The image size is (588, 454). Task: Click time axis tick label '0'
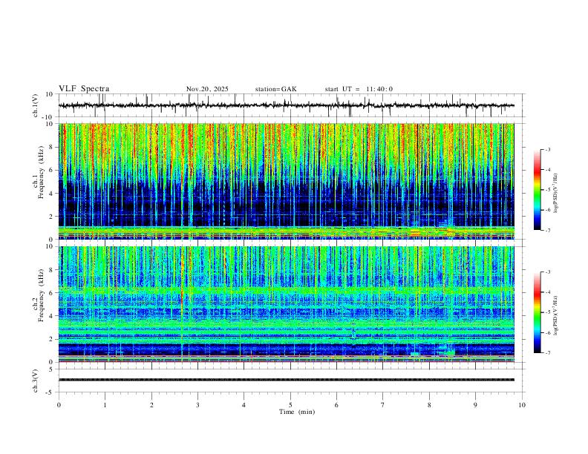coord(59,405)
